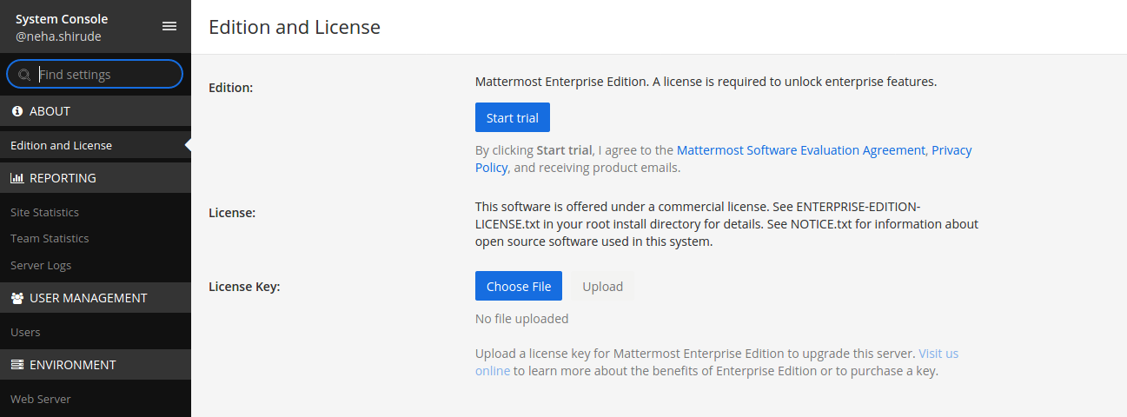Open Mattermost Software Evaluation Agreement link
The image size is (1127, 417).
point(801,150)
